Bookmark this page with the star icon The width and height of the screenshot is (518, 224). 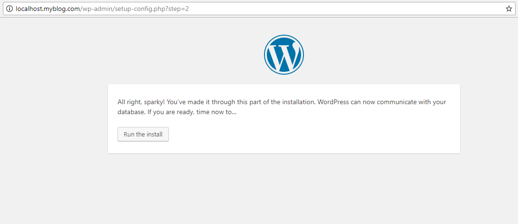509,9
